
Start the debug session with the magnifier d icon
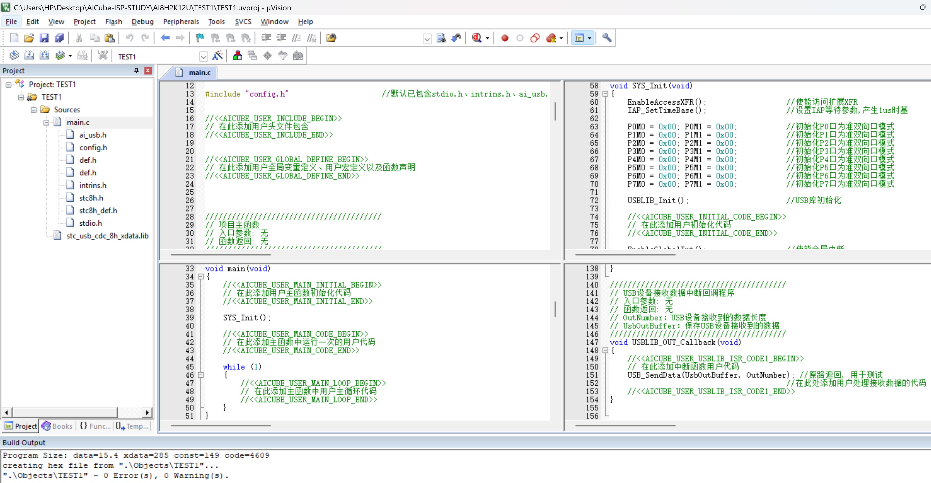[x=477, y=38]
